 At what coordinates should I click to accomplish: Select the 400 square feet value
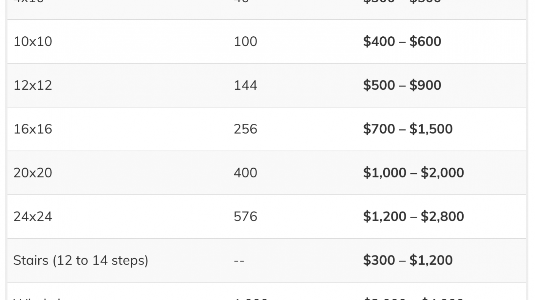(245, 173)
